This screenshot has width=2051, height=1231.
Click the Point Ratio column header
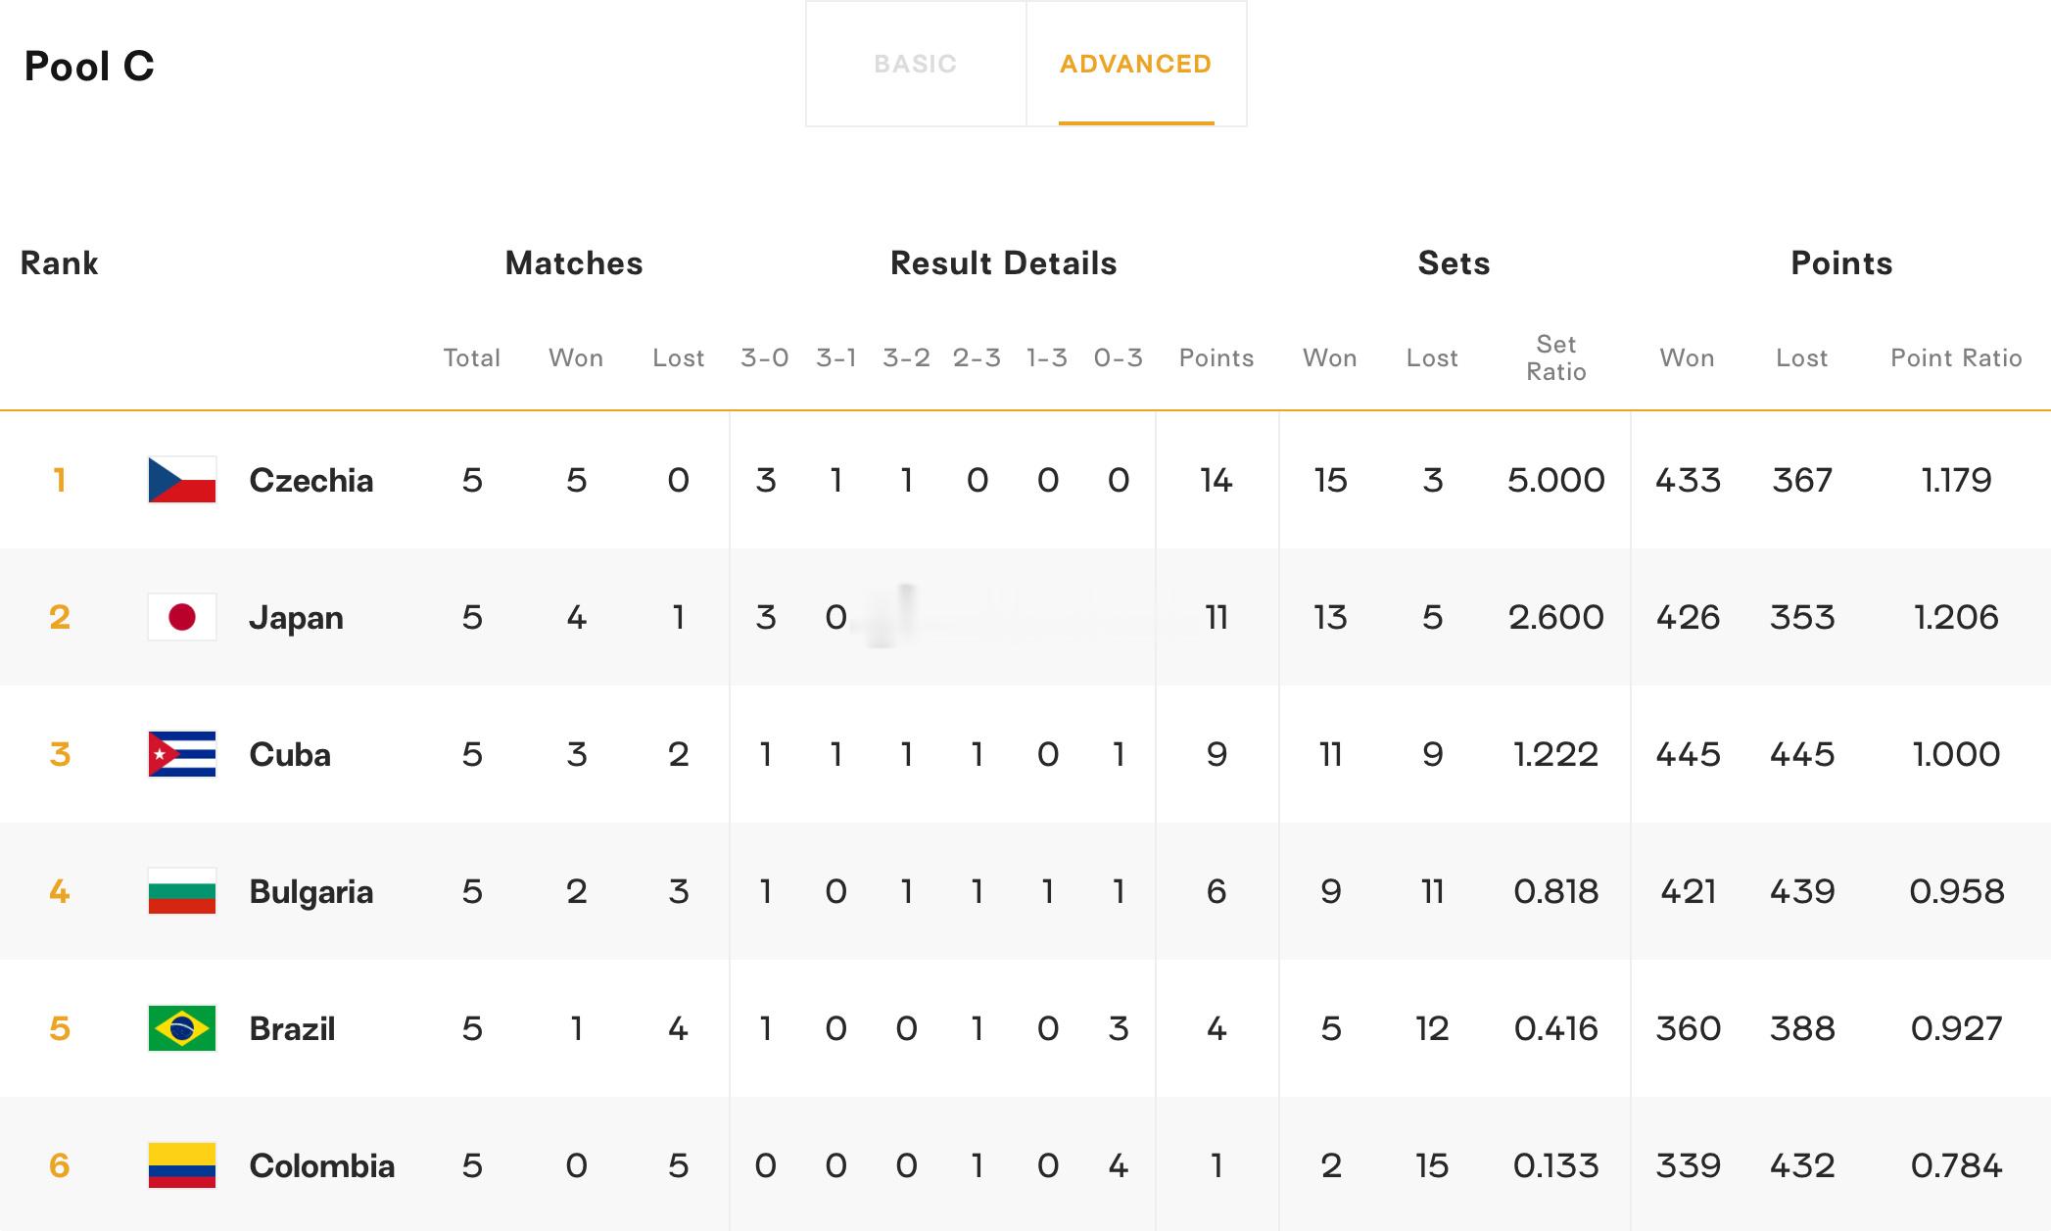[1956, 358]
